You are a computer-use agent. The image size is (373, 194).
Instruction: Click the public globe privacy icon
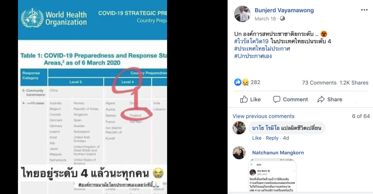click(282, 19)
